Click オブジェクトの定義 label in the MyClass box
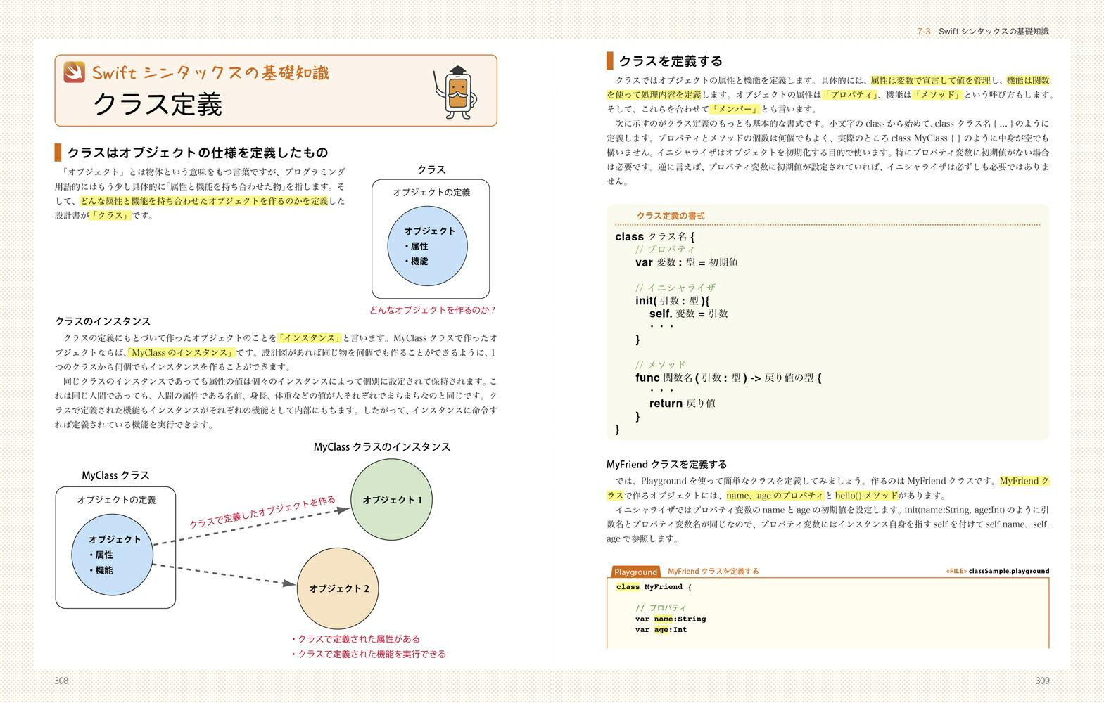The image size is (1104, 703). tap(116, 500)
